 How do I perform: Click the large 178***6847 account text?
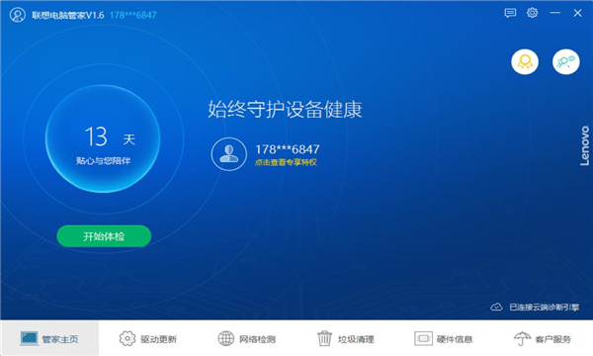[x=288, y=149]
